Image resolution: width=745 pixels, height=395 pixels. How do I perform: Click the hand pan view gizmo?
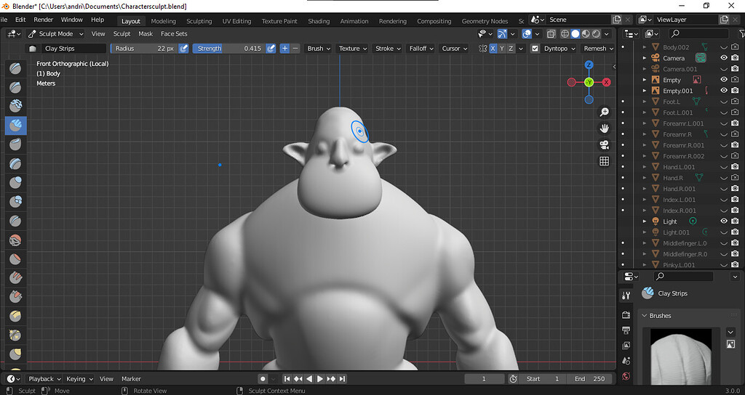(x=605, y=129)
